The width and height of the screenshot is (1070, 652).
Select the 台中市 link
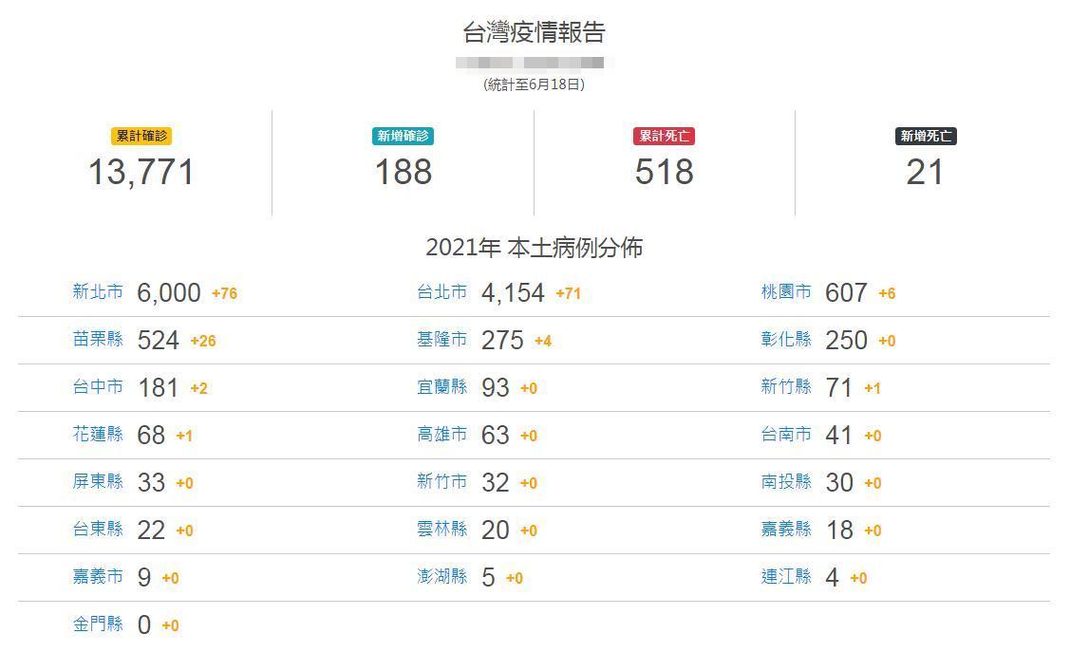tap(98, 387)
